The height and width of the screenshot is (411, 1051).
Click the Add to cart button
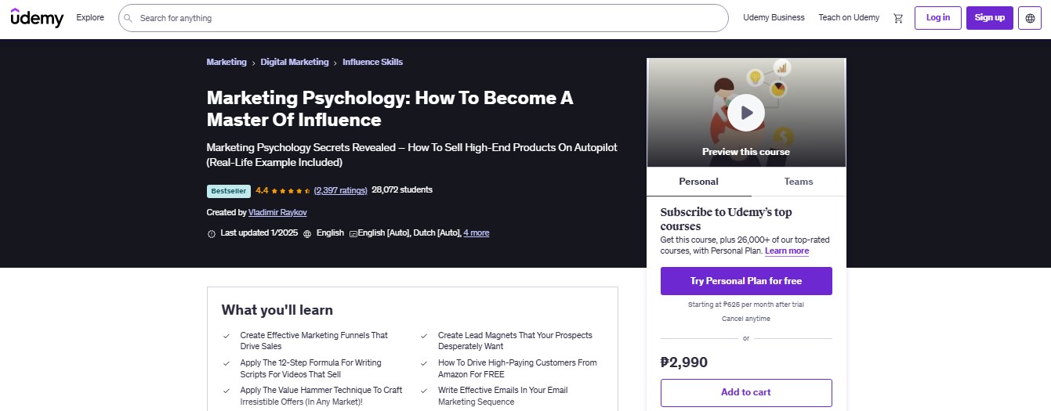coord(746,393)
